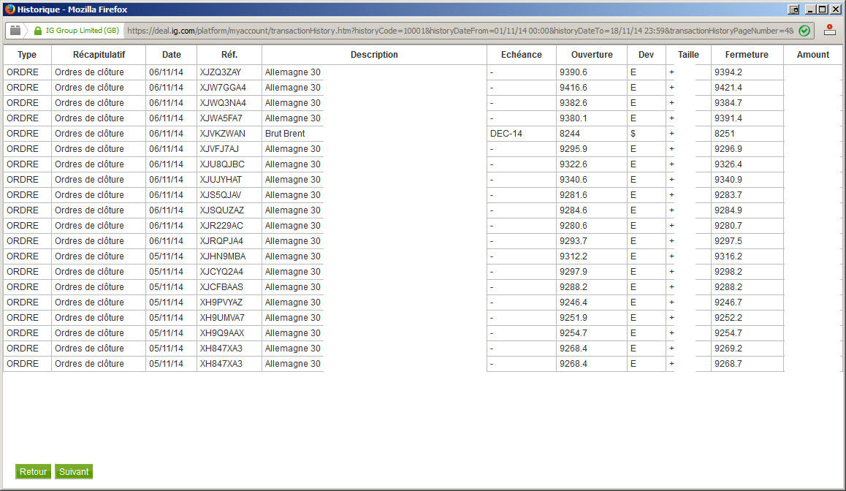
Task: Select reference XH9PVYAZ
Action: tap(221, 302)
